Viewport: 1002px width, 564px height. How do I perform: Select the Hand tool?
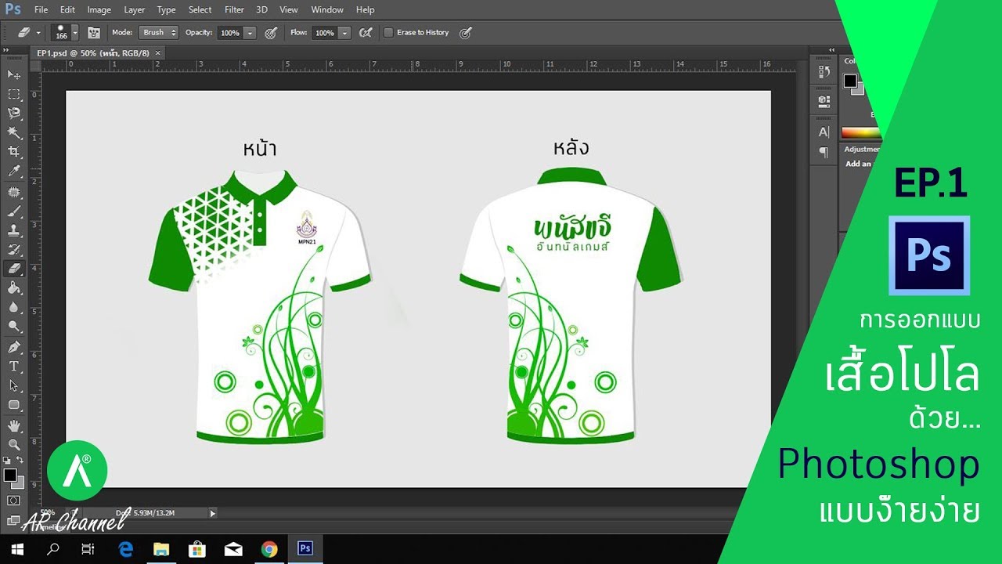[x=14, y=426]
